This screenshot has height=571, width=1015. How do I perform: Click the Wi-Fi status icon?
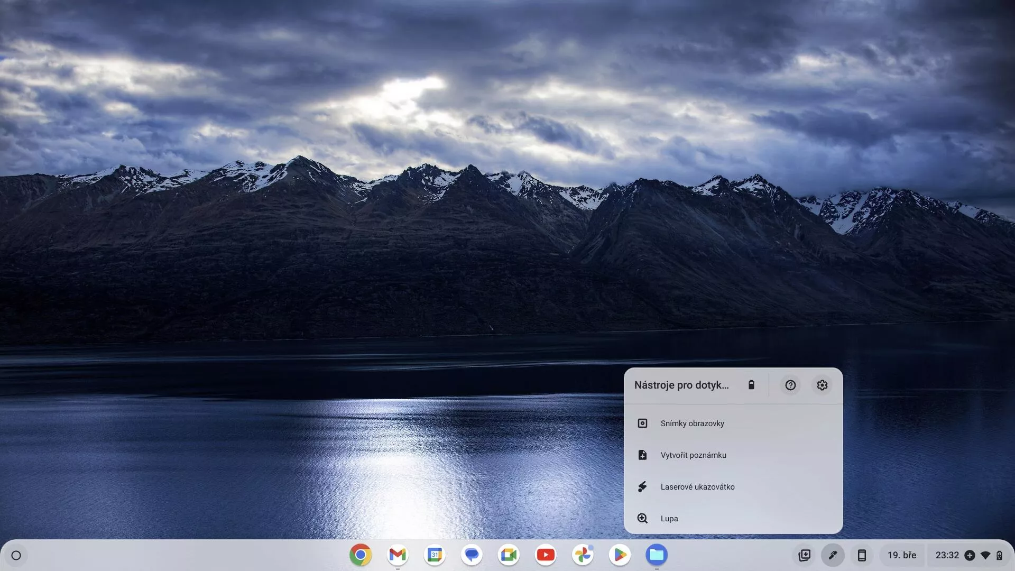coord(985,555)
